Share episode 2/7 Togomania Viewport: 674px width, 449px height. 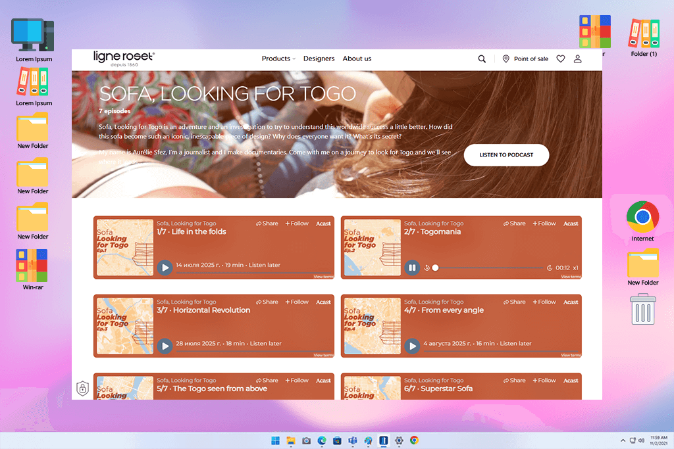[x=515, y=224]
